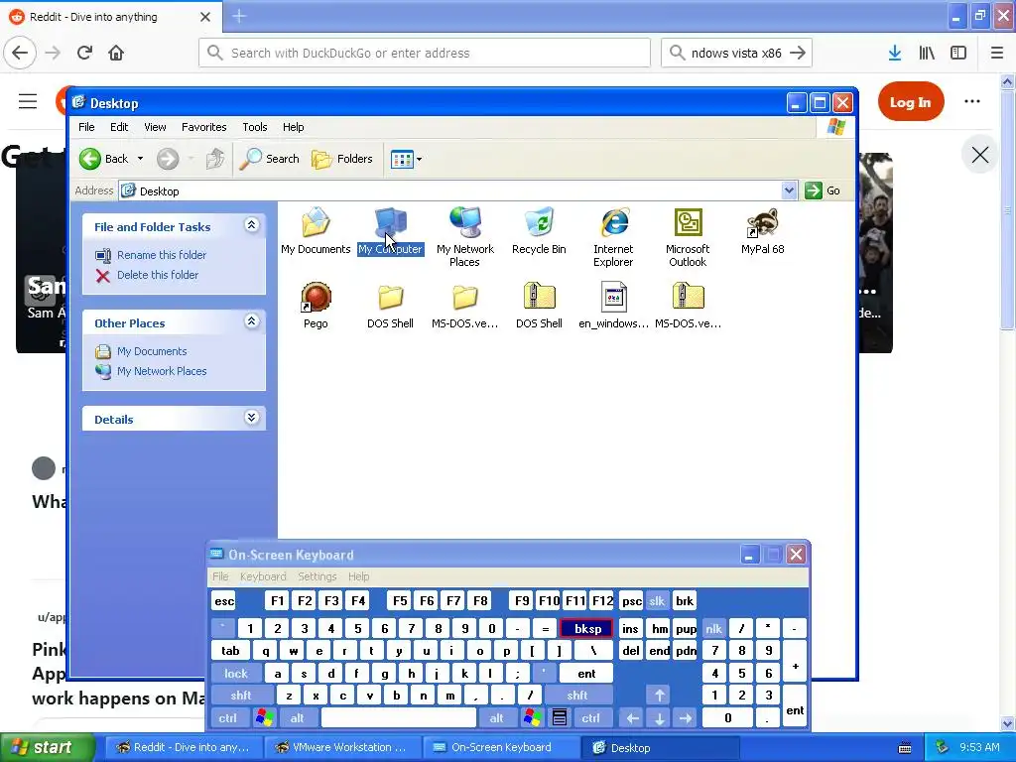Click the bksp key on On-Screen Keyboard

coord(587,628)
